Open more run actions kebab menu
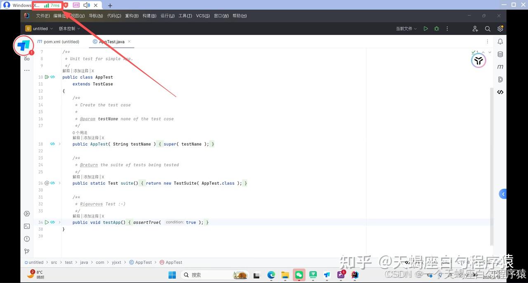Viewport: 528px width, 283px height. click(x=447, y=29)
